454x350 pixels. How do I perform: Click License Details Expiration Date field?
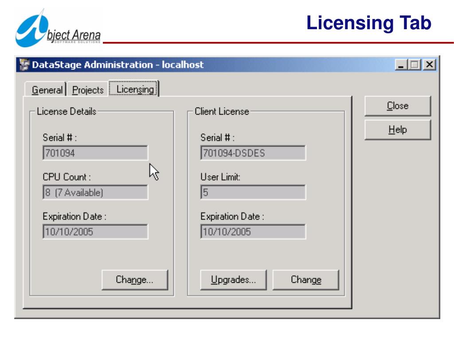point(95,232)
